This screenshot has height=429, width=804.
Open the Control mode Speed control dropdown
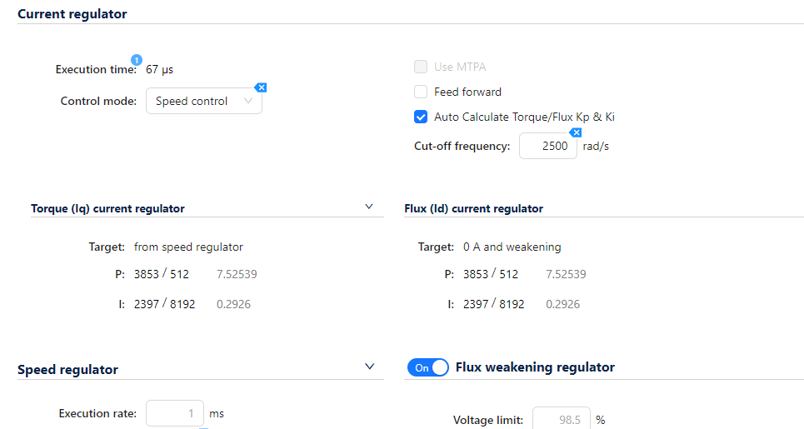(204, 101)
